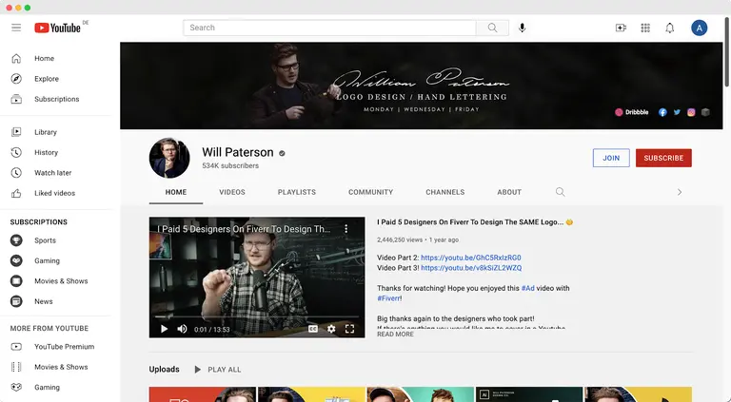
Task: Open the featured video title link
Action: click(474, 222)
